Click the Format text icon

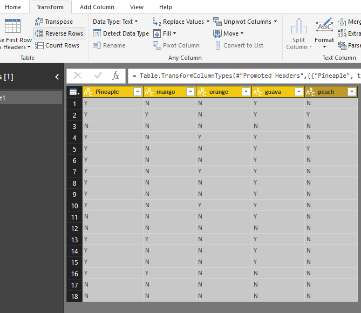coord(324,26)
